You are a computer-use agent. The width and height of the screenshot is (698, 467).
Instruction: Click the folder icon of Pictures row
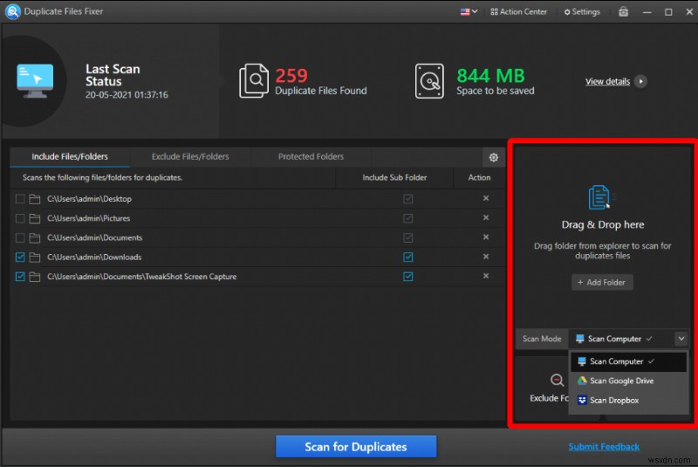point(35,218)
